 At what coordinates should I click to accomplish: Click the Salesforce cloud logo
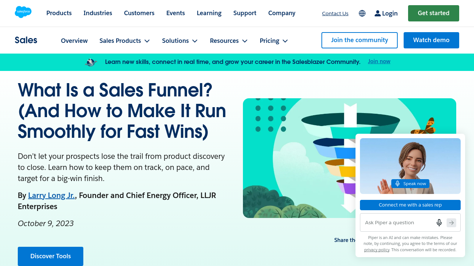[23, 12]
